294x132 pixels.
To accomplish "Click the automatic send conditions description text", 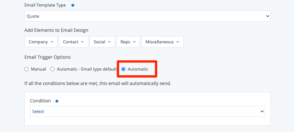I will [x=98, y=83].
